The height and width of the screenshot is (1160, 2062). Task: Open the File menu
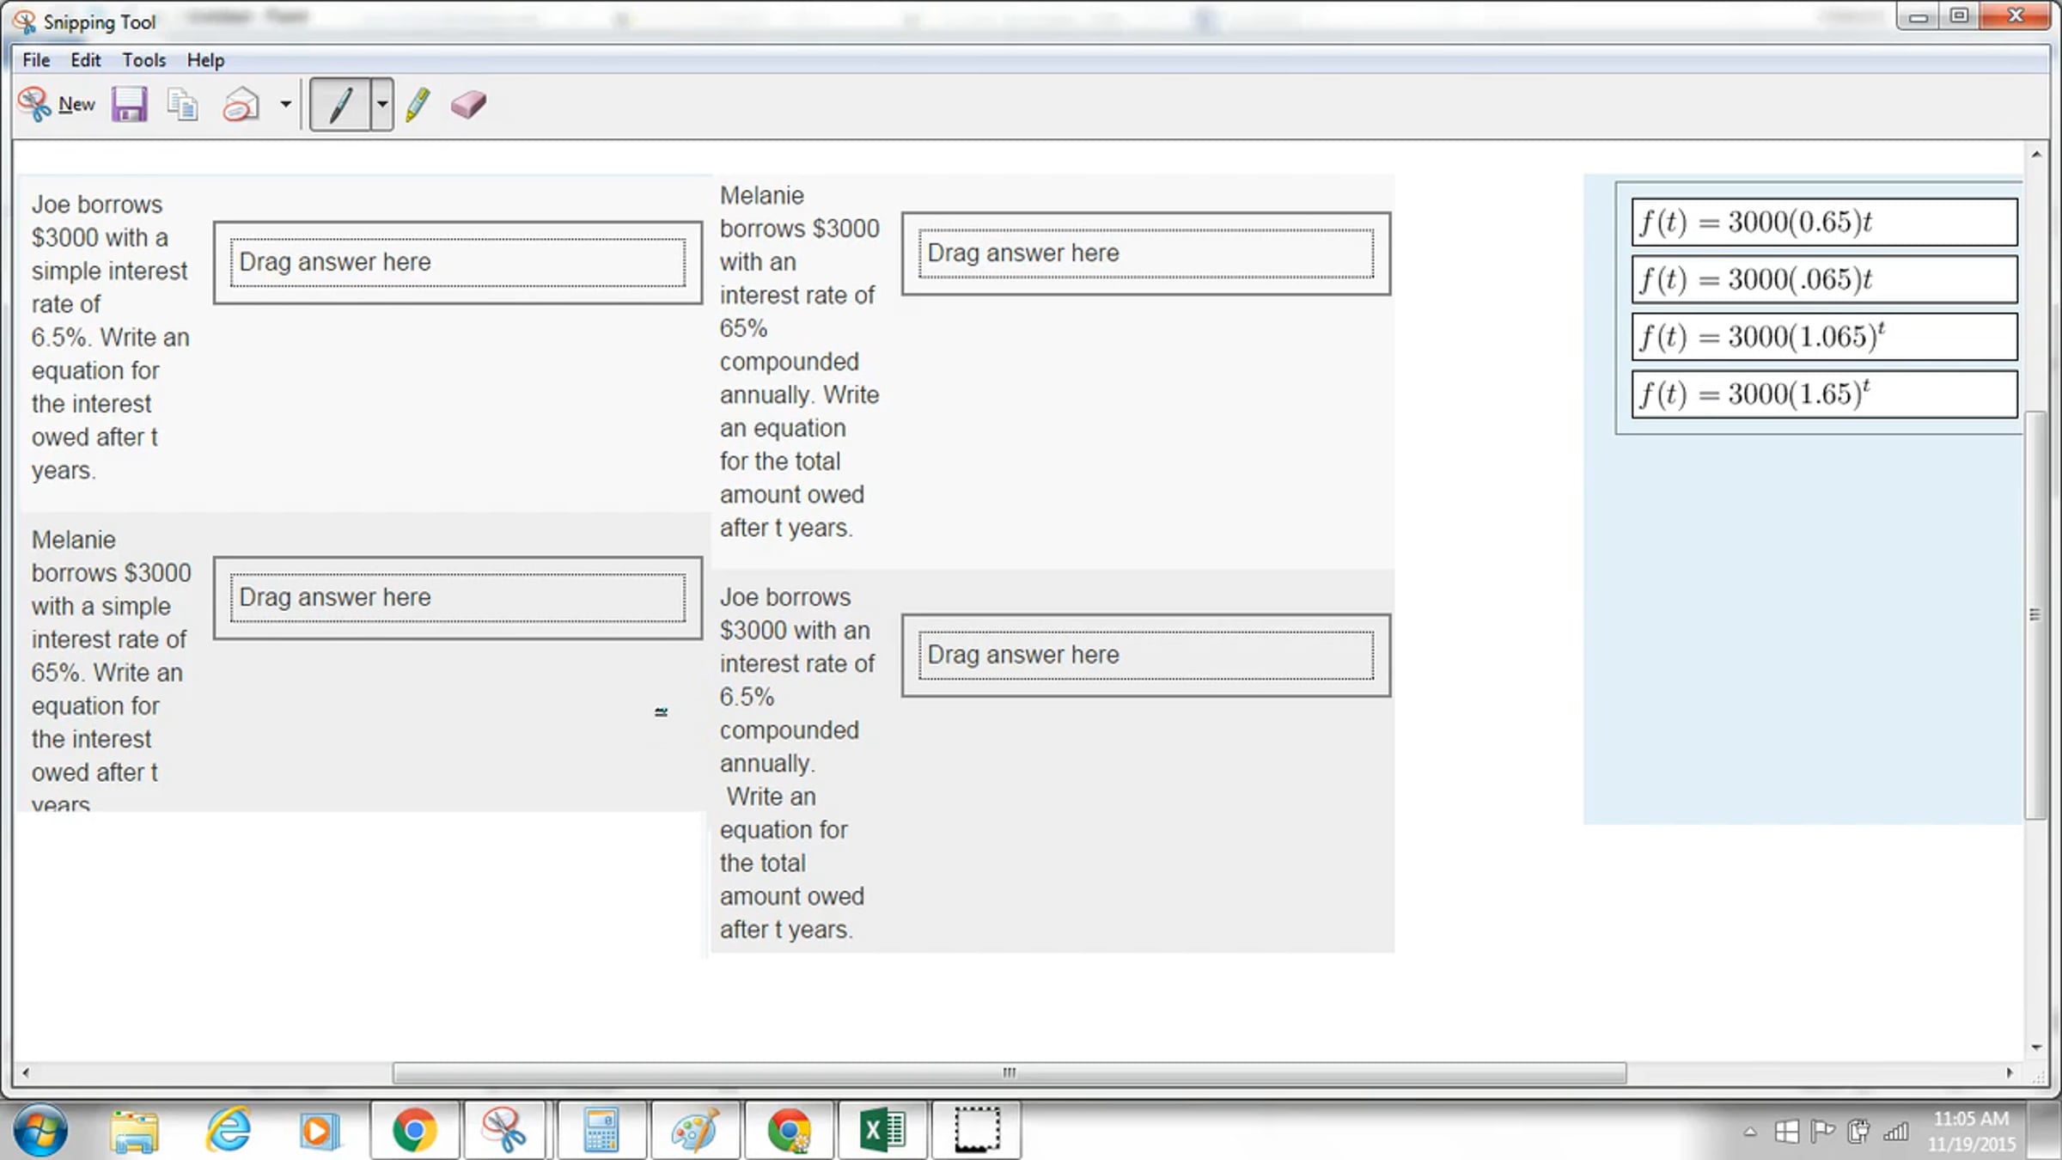point(36,60)
